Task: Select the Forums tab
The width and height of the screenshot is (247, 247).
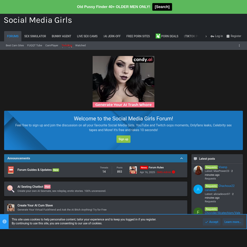Action: point(13,36)
